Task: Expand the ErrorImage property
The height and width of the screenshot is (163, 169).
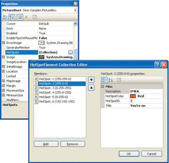Action: (x=3, y=43)
